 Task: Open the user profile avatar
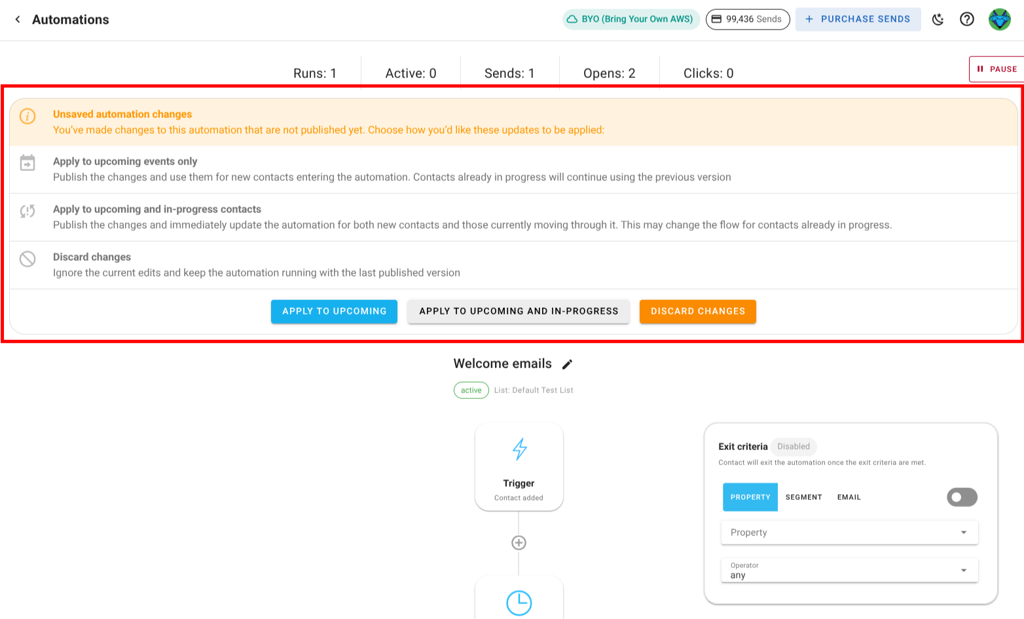(999, 20)
